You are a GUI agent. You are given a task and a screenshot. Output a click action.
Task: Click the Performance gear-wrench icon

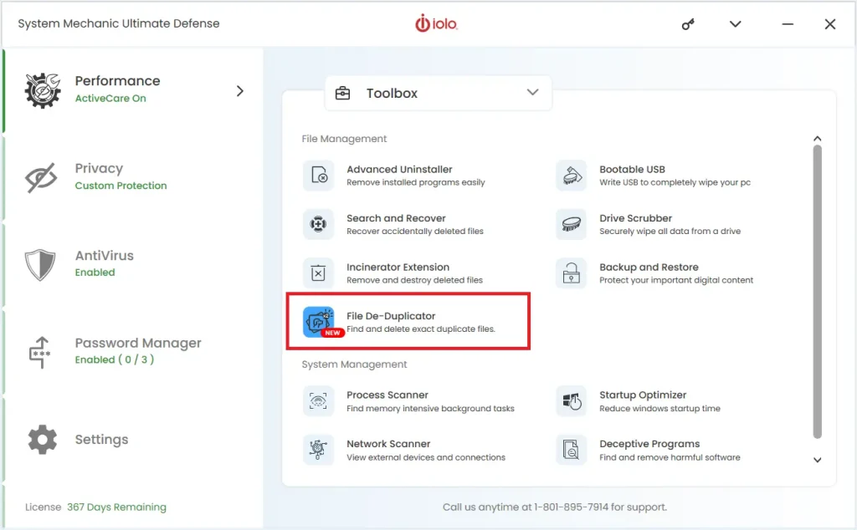[x=42, y=90]
